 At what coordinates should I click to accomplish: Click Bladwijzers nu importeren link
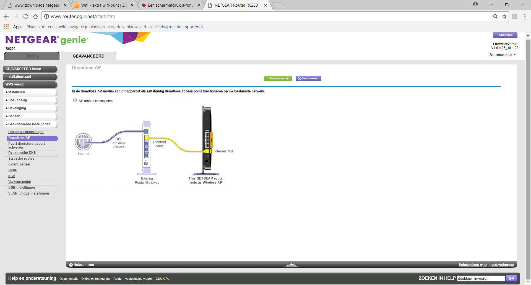[180, 27]
